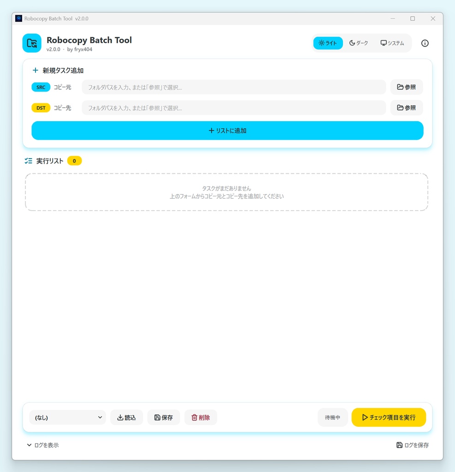Click the 保存 save button

pos(164,418)
